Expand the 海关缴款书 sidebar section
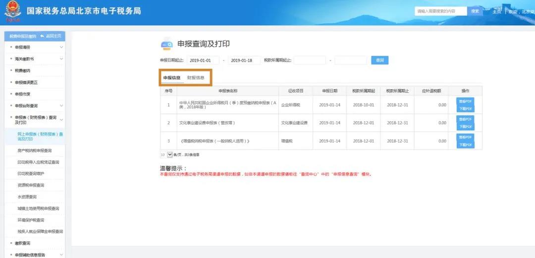 61,59
